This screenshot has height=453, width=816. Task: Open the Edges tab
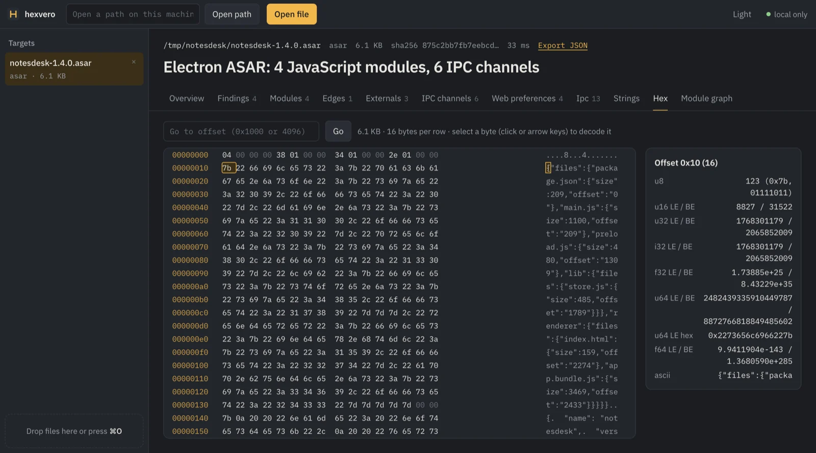coord(337,98)
